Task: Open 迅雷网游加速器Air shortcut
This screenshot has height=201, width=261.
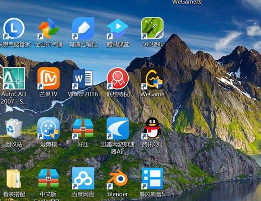Action: click(118, 128)
